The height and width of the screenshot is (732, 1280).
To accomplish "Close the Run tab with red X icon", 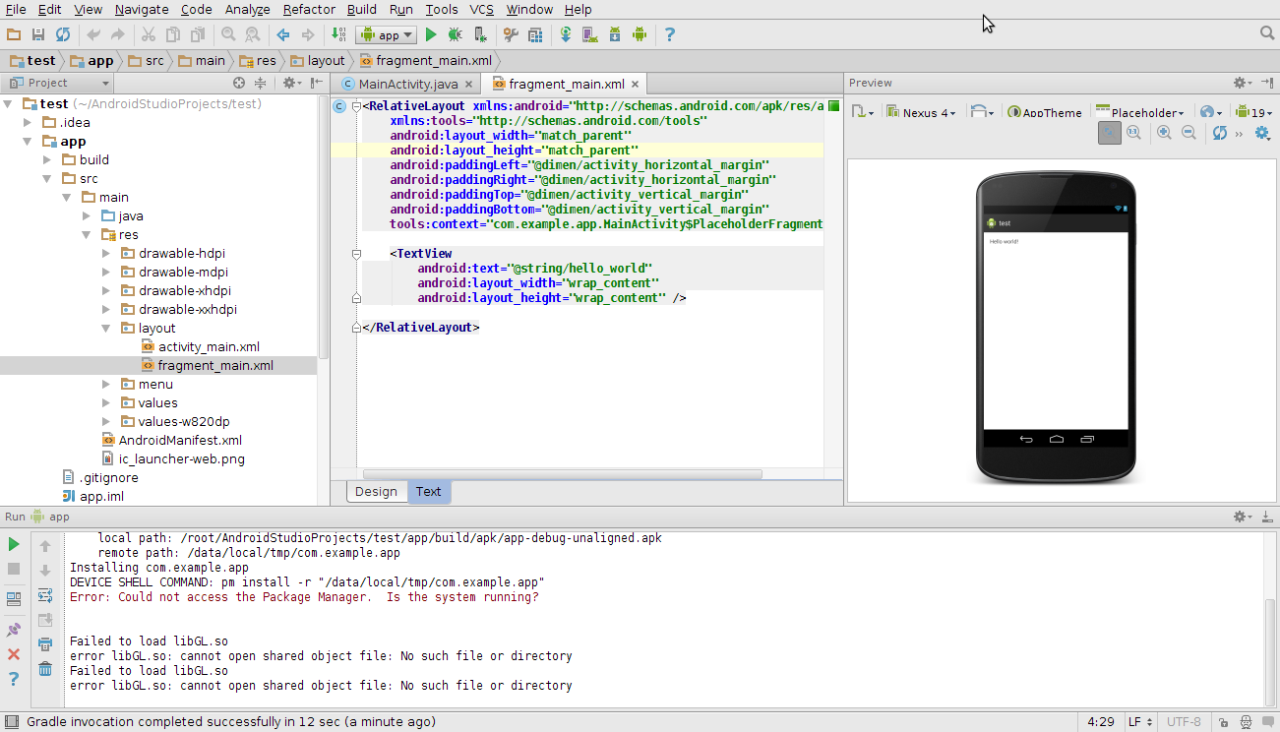I will point(14,654).
